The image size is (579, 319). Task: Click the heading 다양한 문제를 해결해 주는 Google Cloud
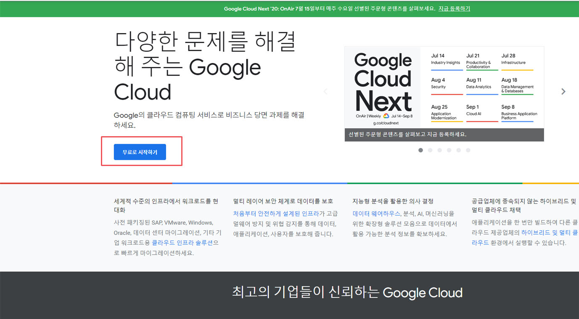[x=205, y=66]
